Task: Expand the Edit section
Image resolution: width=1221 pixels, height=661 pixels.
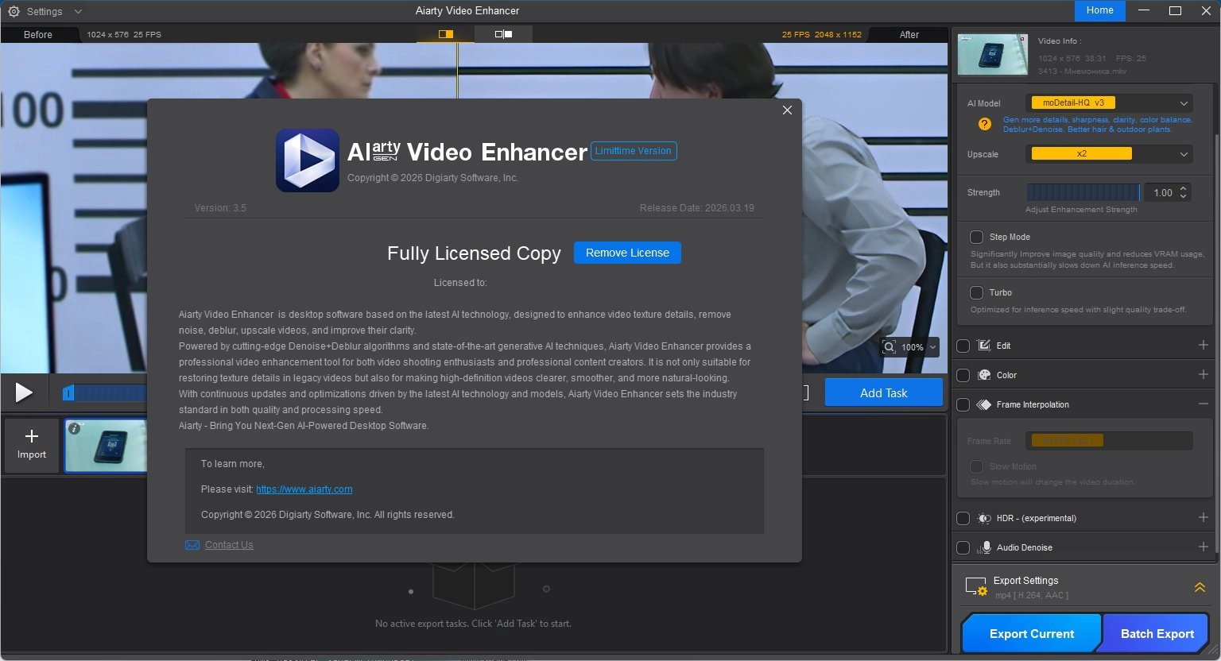Action: [1203, 345]
